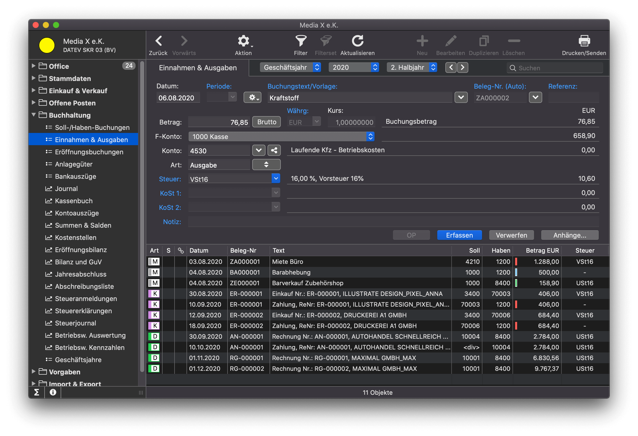Click the Einnahmen & Ausgaben tab header
Screen dimensions: 638x436
[x=198, y=68]
